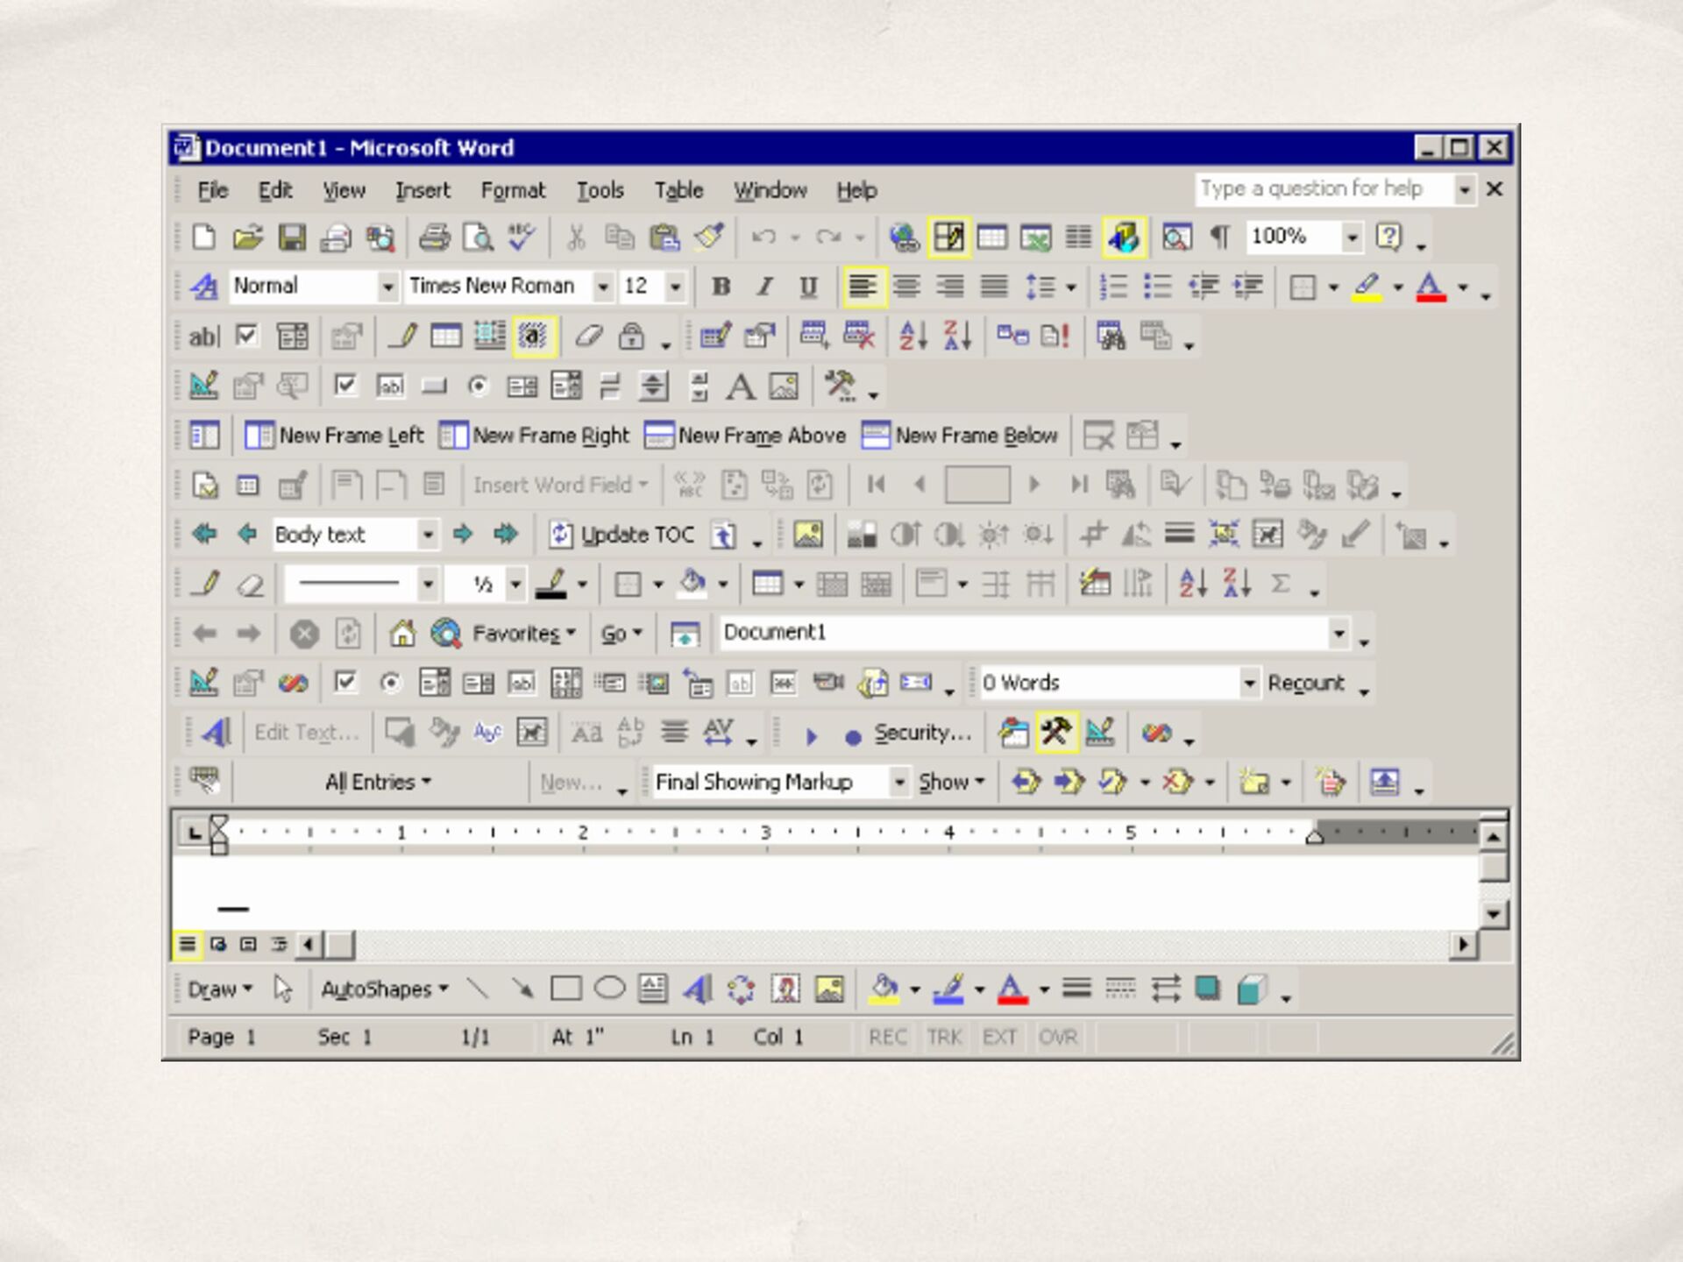
Task: Toggle Italic formatting
Action: tap(764, 287)
